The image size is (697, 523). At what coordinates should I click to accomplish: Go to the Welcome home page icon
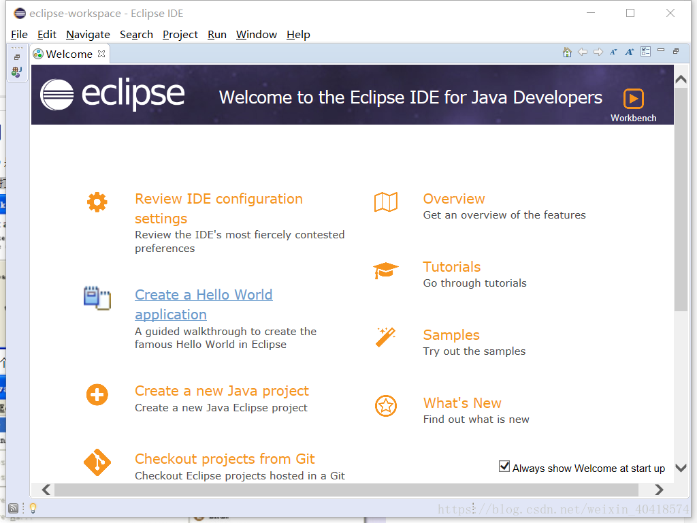tap(567, 52)
